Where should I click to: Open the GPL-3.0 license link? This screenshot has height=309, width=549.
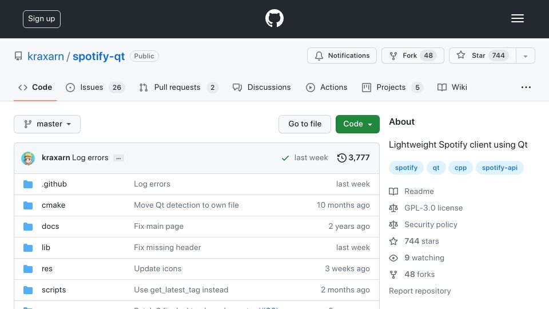tap(425, 208)
